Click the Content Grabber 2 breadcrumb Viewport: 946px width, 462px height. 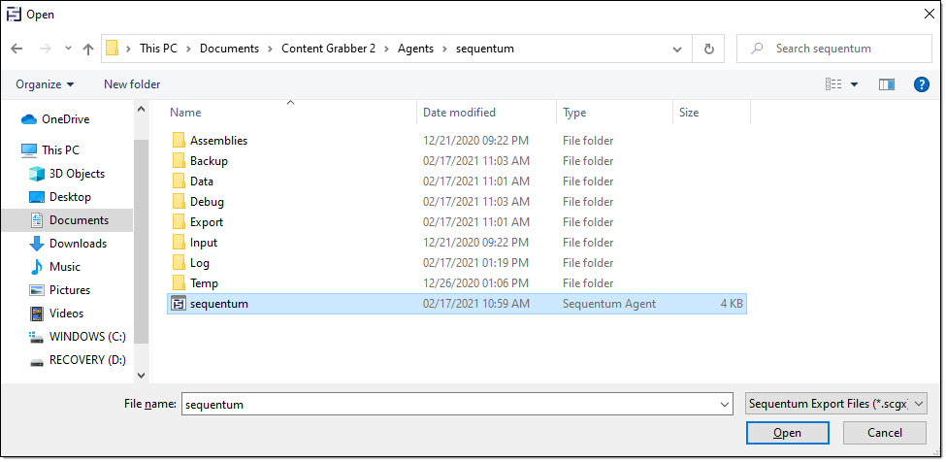point(328,49)
